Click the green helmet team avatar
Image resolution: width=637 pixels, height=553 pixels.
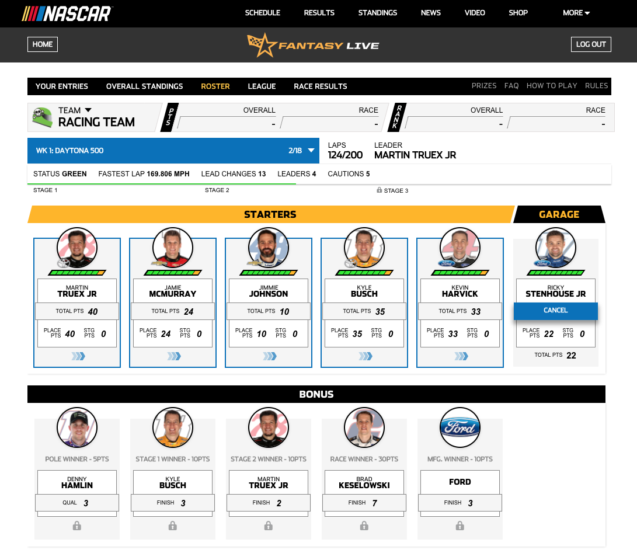pyautogui.click(x=41, y=117)
